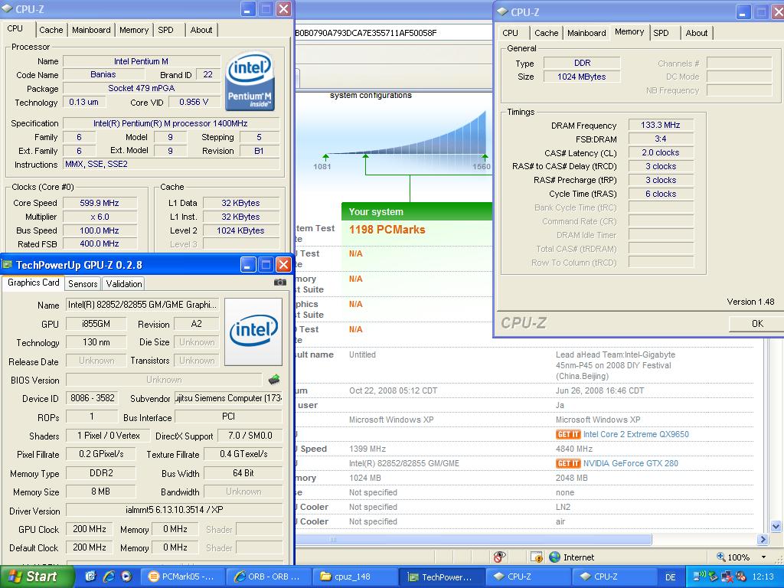Viewport: 784px width, 588px height.
Task: Switch to CPU tab in right CPU-Z window
Action: (510, 32)
